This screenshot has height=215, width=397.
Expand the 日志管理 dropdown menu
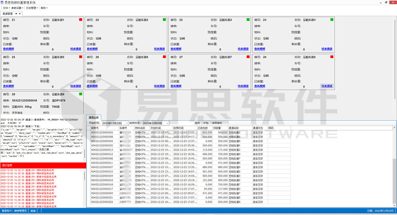click(31, 8)
